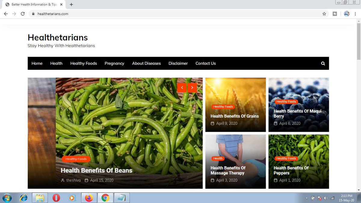Open Health Benefits Of Massage Therapy article

coord(228,171)
